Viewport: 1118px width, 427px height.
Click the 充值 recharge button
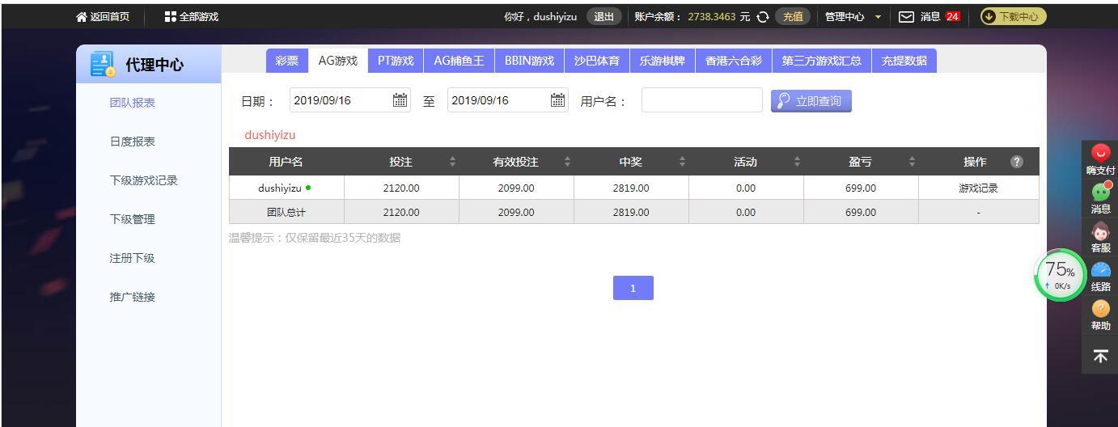point(792,16)
